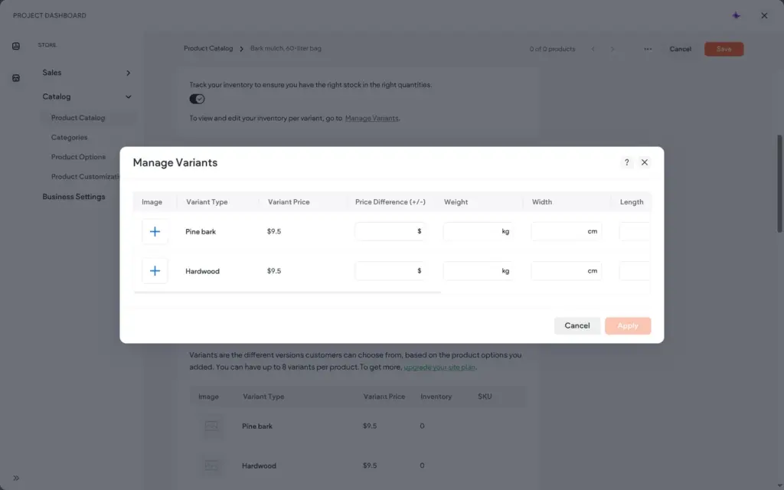
Task: Focus Width field for Pine bark
Action: (566, 231)
